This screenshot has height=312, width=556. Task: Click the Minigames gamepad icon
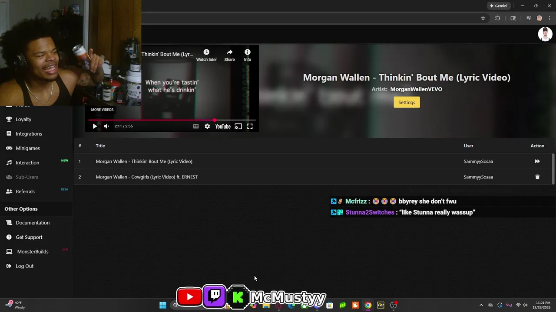[x=9, y=148]
